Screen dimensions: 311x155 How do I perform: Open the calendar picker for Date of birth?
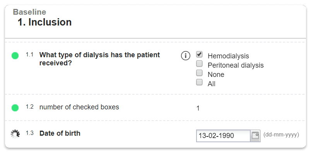(x=255, y=136)
